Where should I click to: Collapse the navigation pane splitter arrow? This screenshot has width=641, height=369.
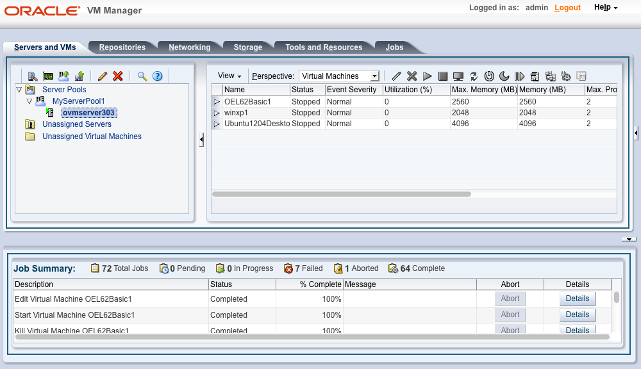[x=201, y=140]
